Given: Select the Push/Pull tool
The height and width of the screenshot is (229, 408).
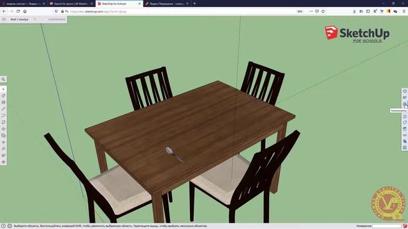Looking at the screenshot, I should point(3,128).
